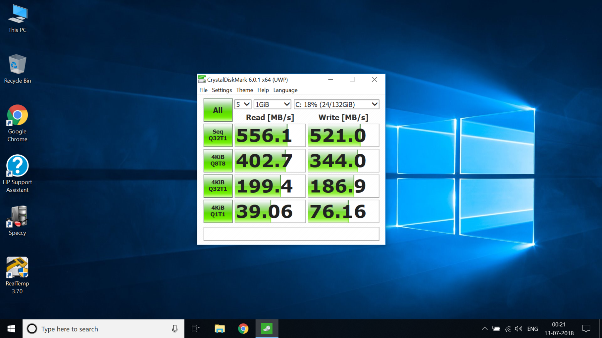Click Show Desktop sliver at taskbar end
Screen dimensions: 602x338
(x=600, y=329)
